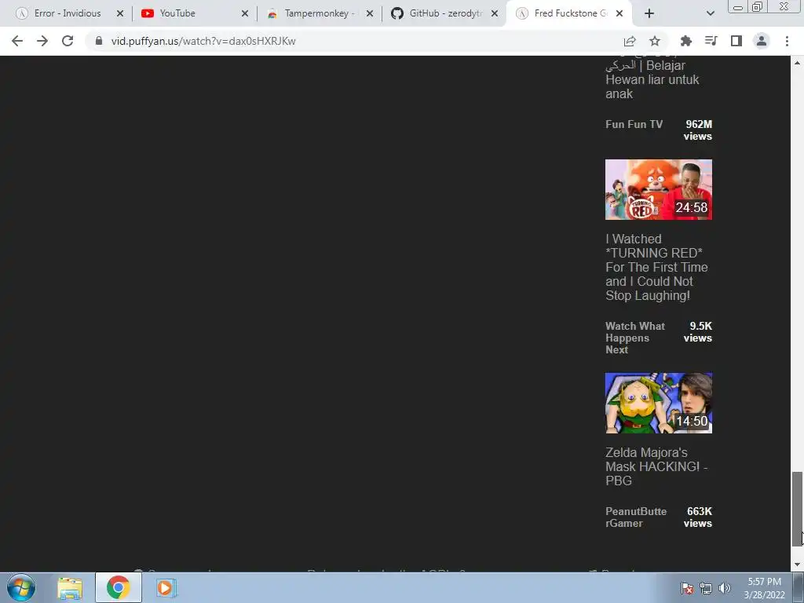Open the taskbar clock and date
This screenshot has width=804, height=603.
click(764, 588)
